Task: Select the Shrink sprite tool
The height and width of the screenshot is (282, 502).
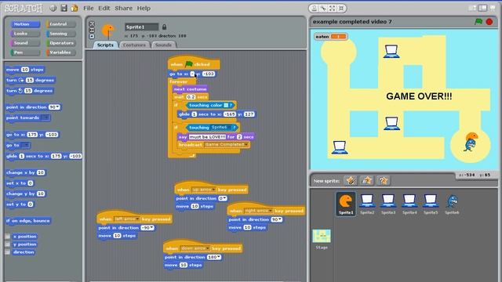Action: (x=341, y=9)
